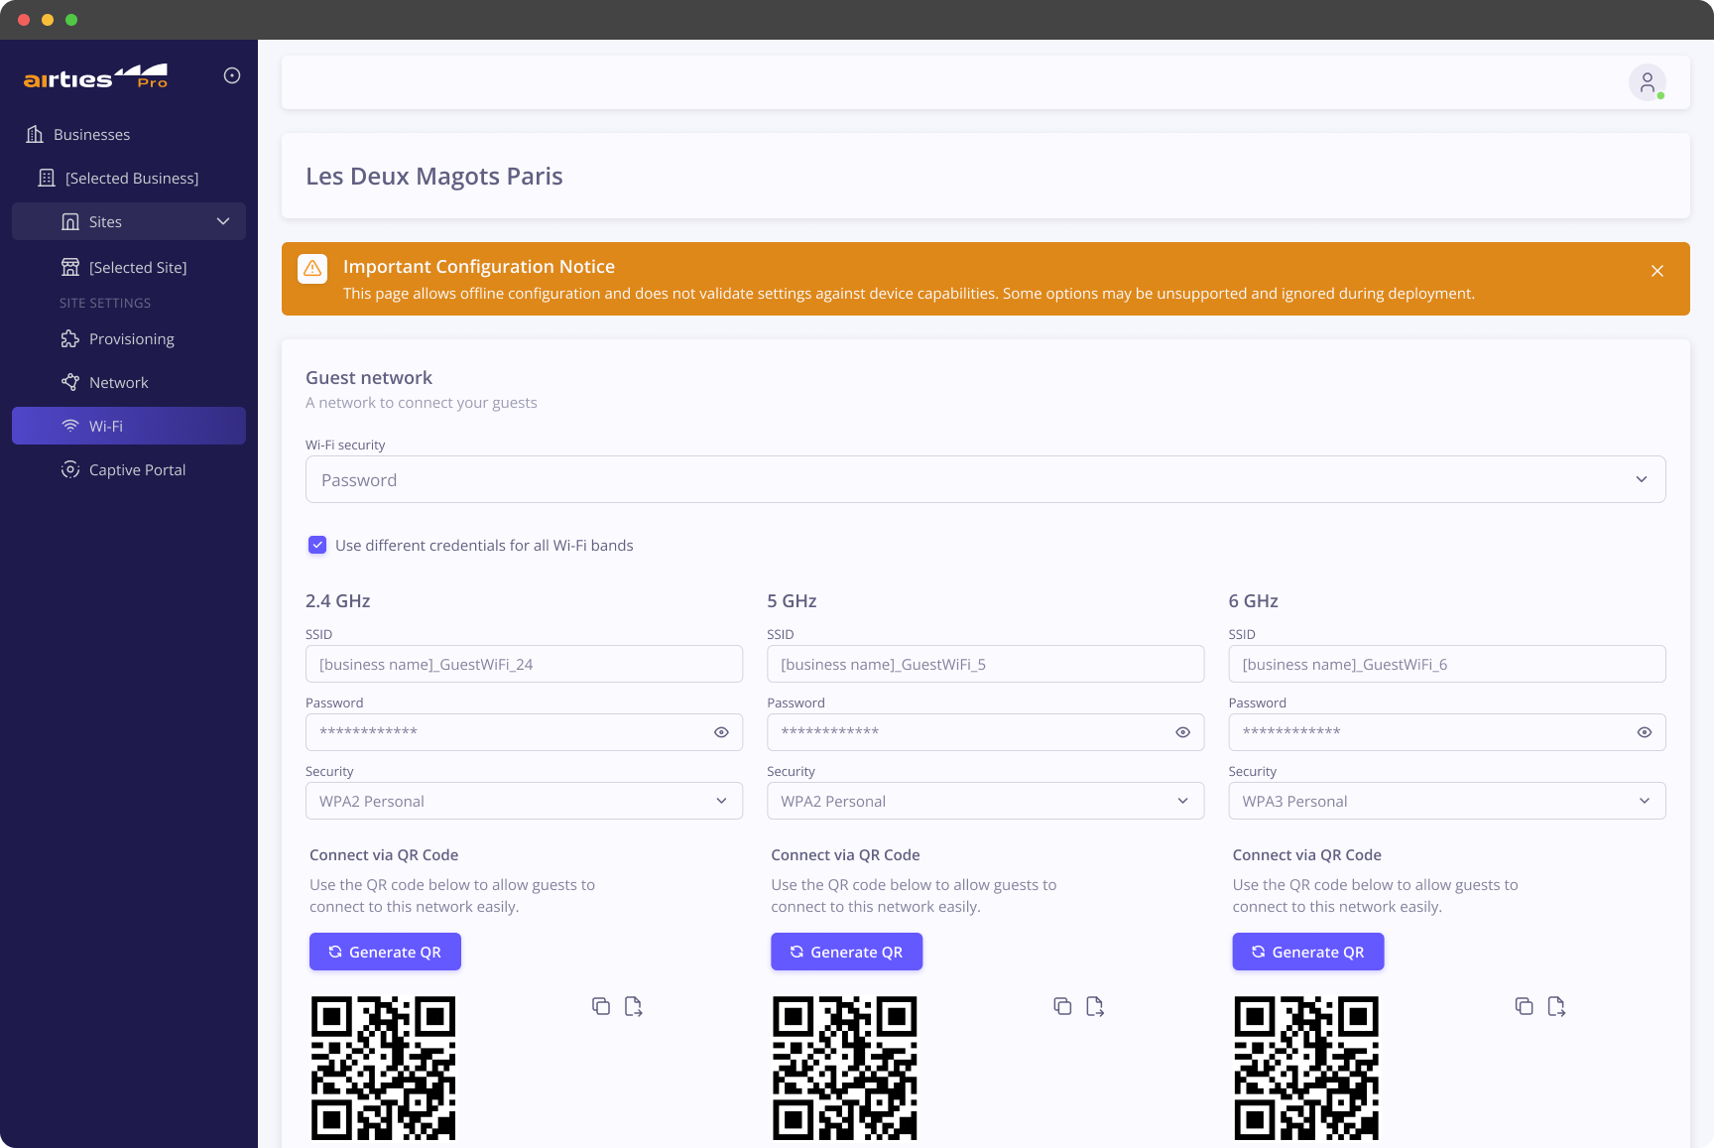Click the Captive Portal icon

tap(70, 469)
